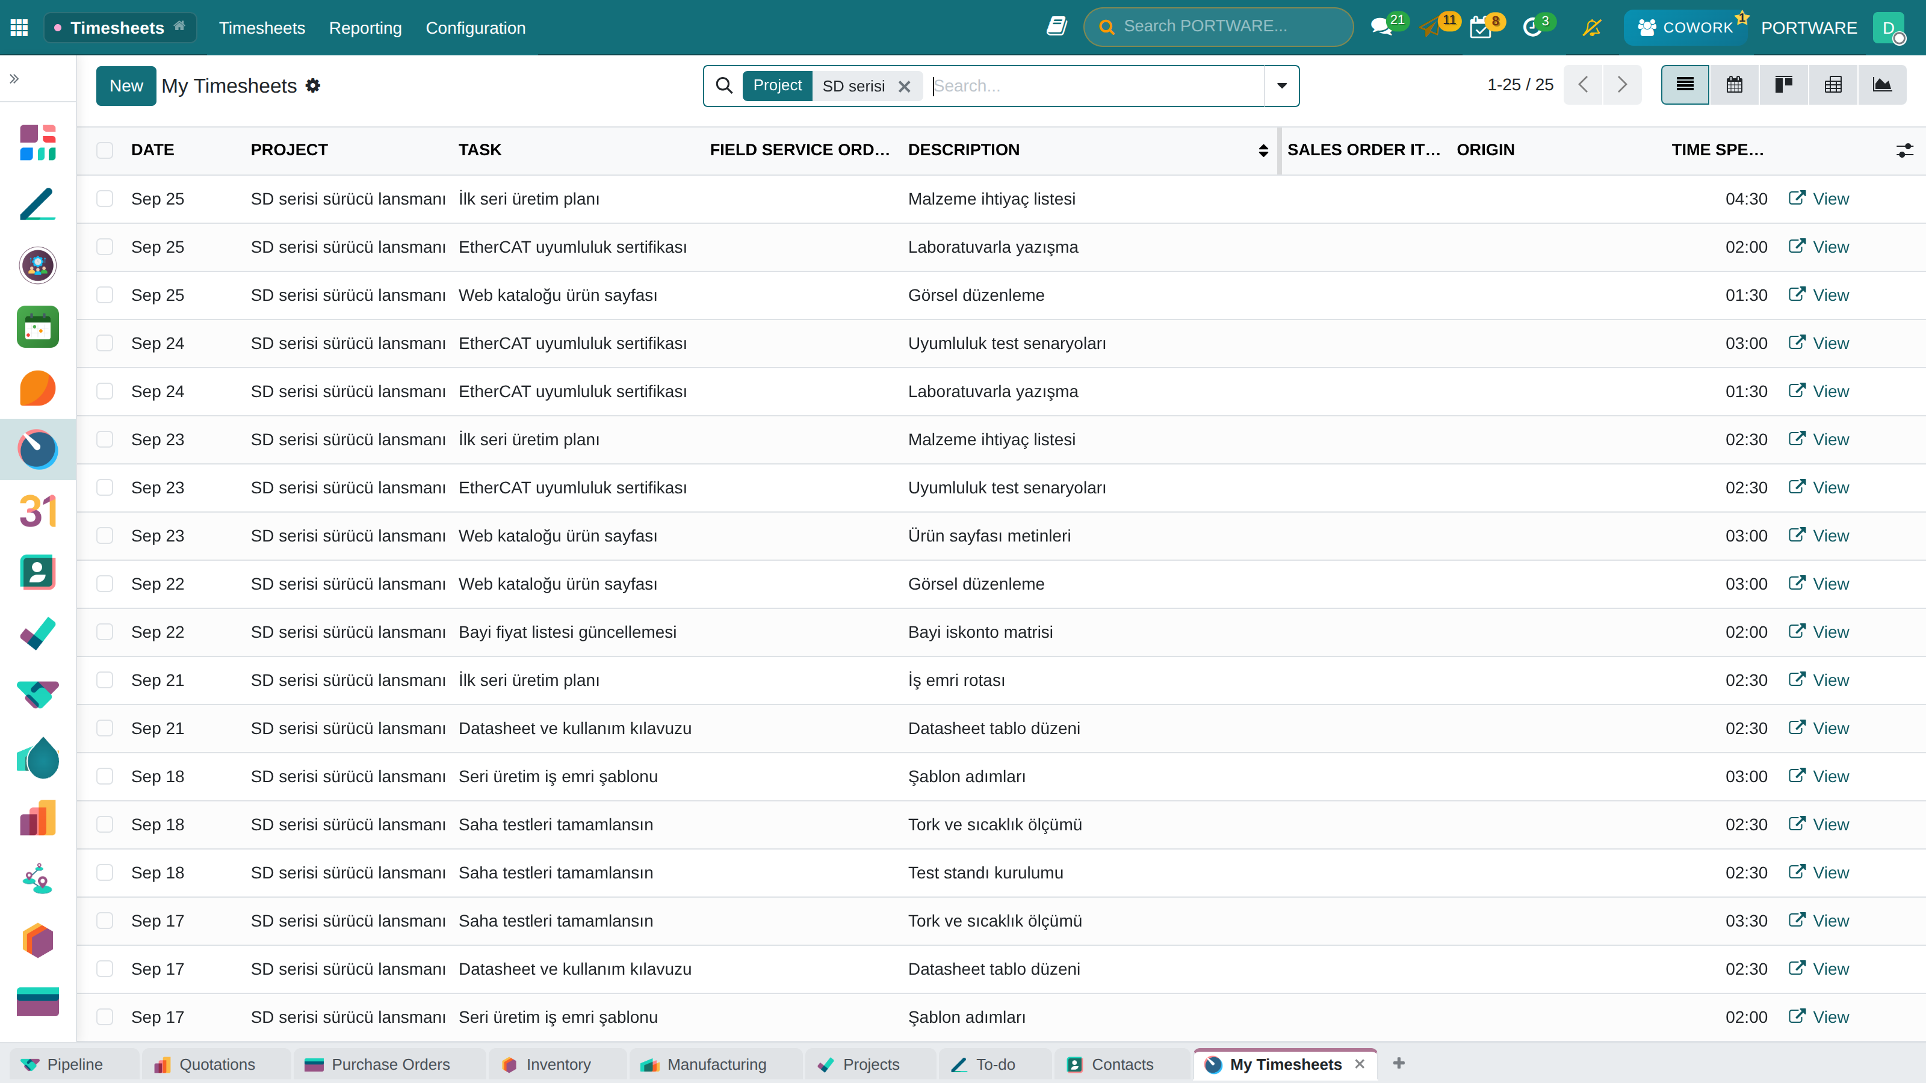Open the Knowledge book icon
1926x1083 pixels.
(x=1056, y=28)
